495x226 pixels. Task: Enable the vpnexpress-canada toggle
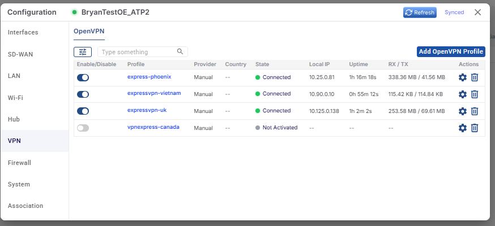83,128
